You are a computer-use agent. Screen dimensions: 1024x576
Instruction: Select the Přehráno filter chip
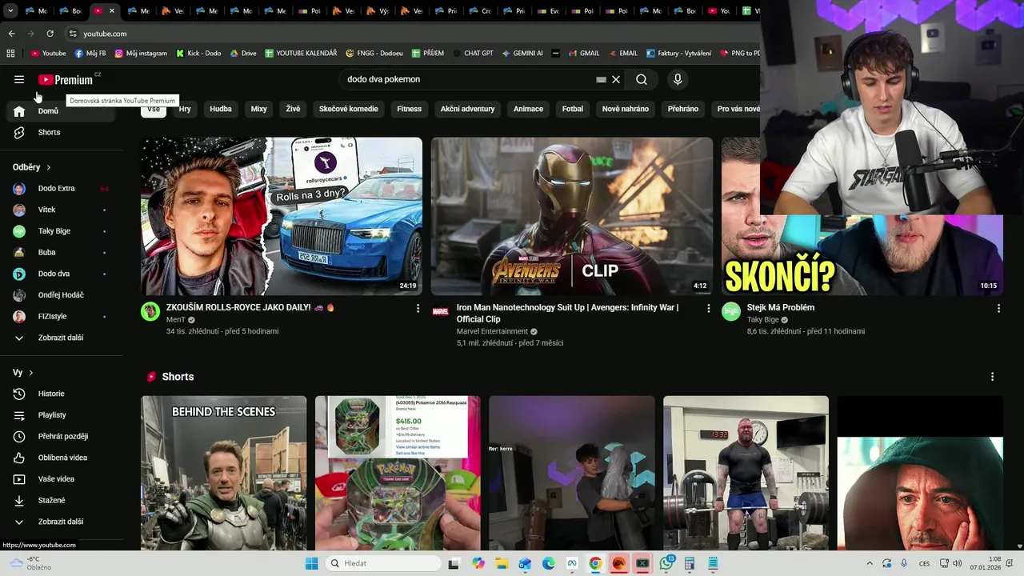pos(683,109)
